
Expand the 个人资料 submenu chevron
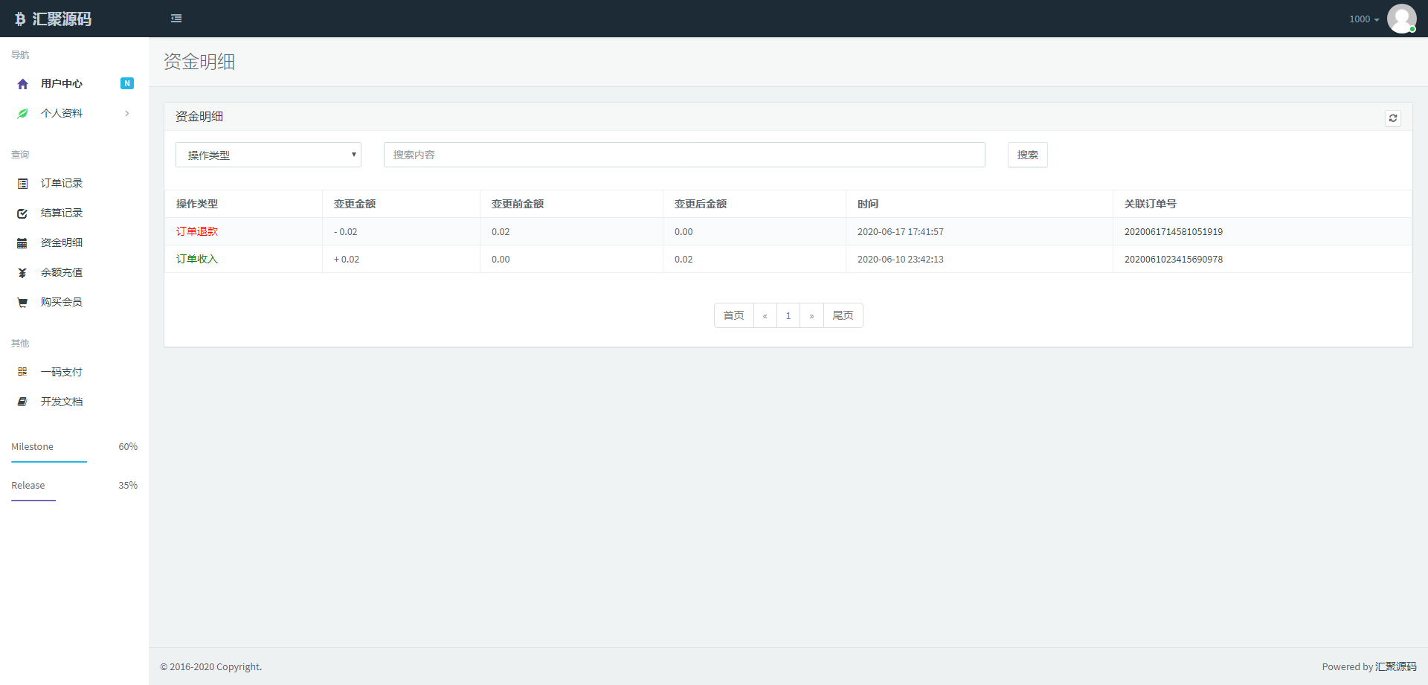point(127,114)
